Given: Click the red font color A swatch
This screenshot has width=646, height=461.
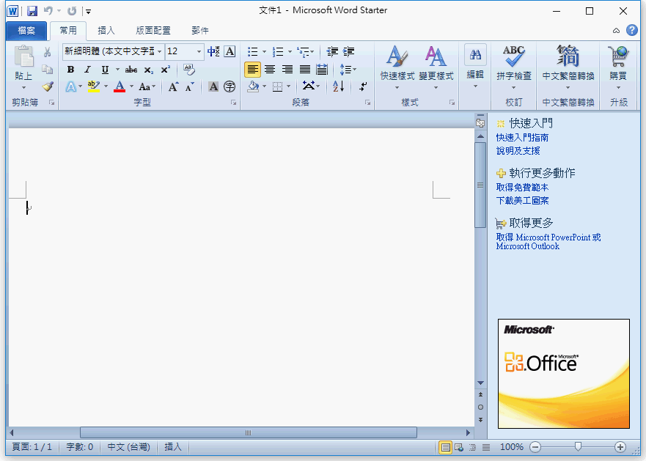Looking at the screenshot, I should point(120,86).
